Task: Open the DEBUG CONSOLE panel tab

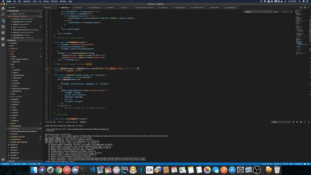Action: 71,122
